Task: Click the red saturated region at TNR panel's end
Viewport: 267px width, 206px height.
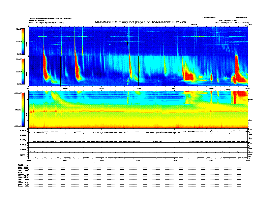Action: pos(240,97)
